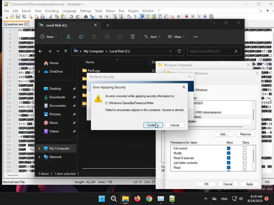
Task: Click Save icon in Notepad++ toolbar
Action: pos(18,17)
